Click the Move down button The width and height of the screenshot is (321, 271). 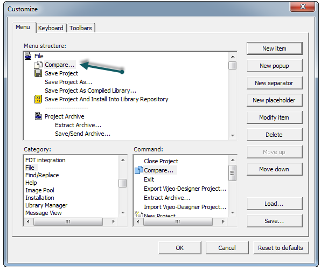274,169
